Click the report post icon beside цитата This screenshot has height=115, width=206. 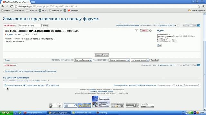[136, 30]
